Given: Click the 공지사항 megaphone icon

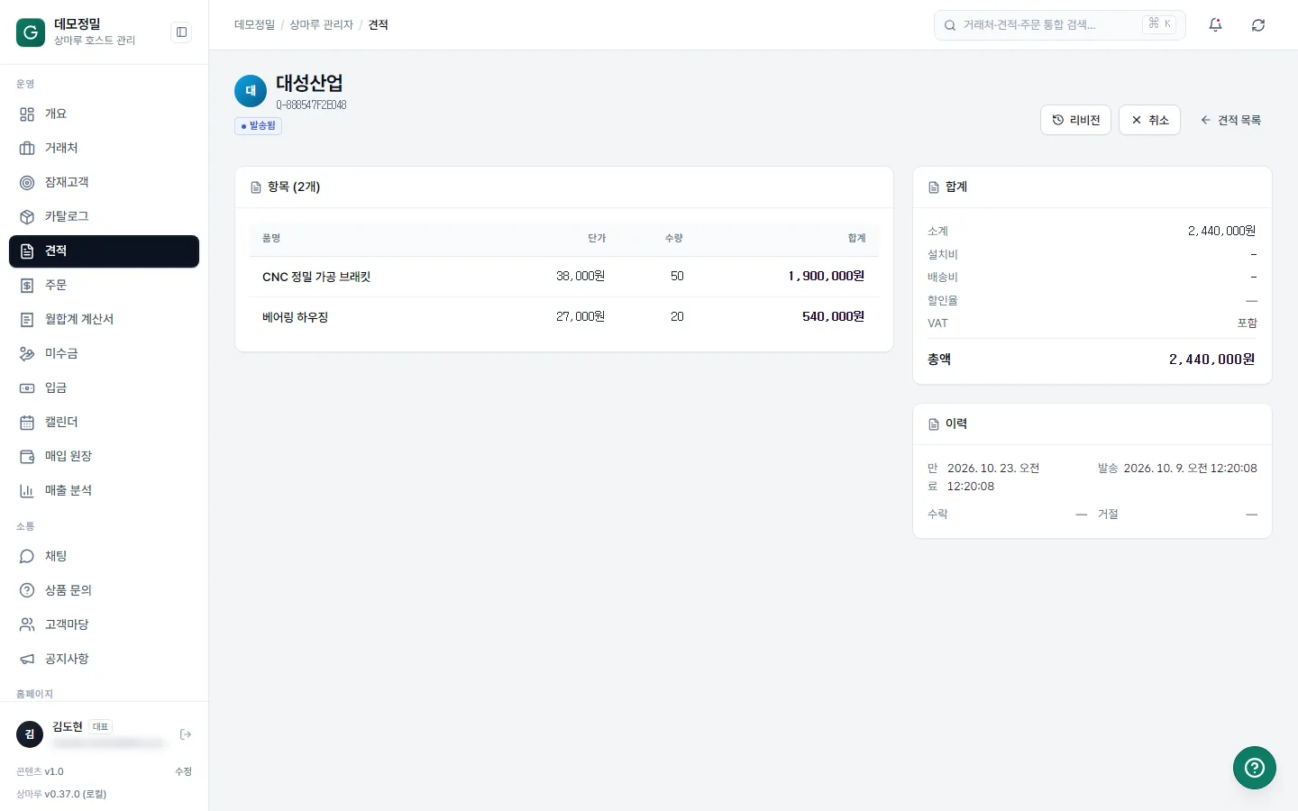Looking at the screenshot, I should (27, 660).
